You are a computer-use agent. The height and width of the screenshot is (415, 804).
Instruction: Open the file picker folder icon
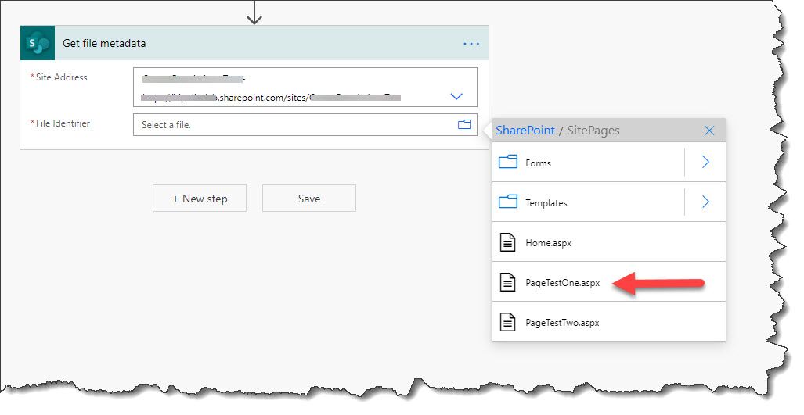(x=464, y=124)
